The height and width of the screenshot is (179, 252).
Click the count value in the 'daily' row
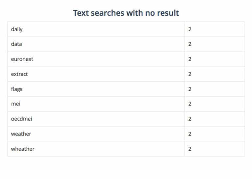pyautogui.click(x=190, y=29)
